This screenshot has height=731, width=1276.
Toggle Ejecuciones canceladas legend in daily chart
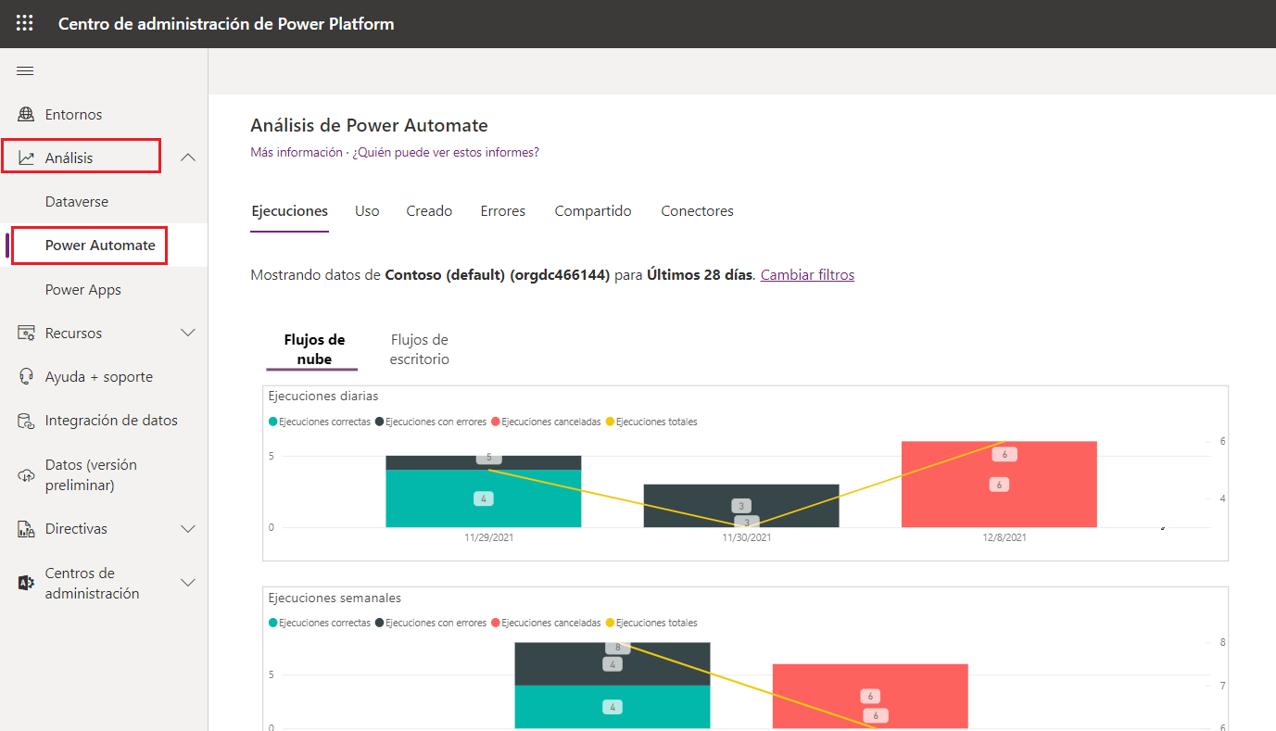tap(546, 422)
